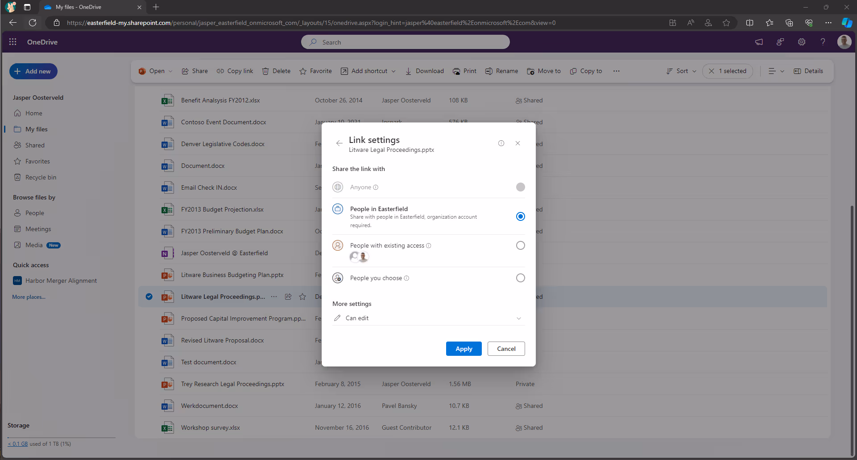Open Benefit Analsysis FY2012.xlsx
The image size is (857, 460).
click(220, 100)
